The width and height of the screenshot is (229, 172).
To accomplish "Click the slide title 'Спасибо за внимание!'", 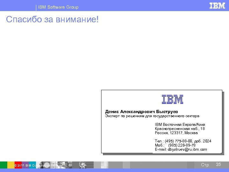I will coord(52,19).
